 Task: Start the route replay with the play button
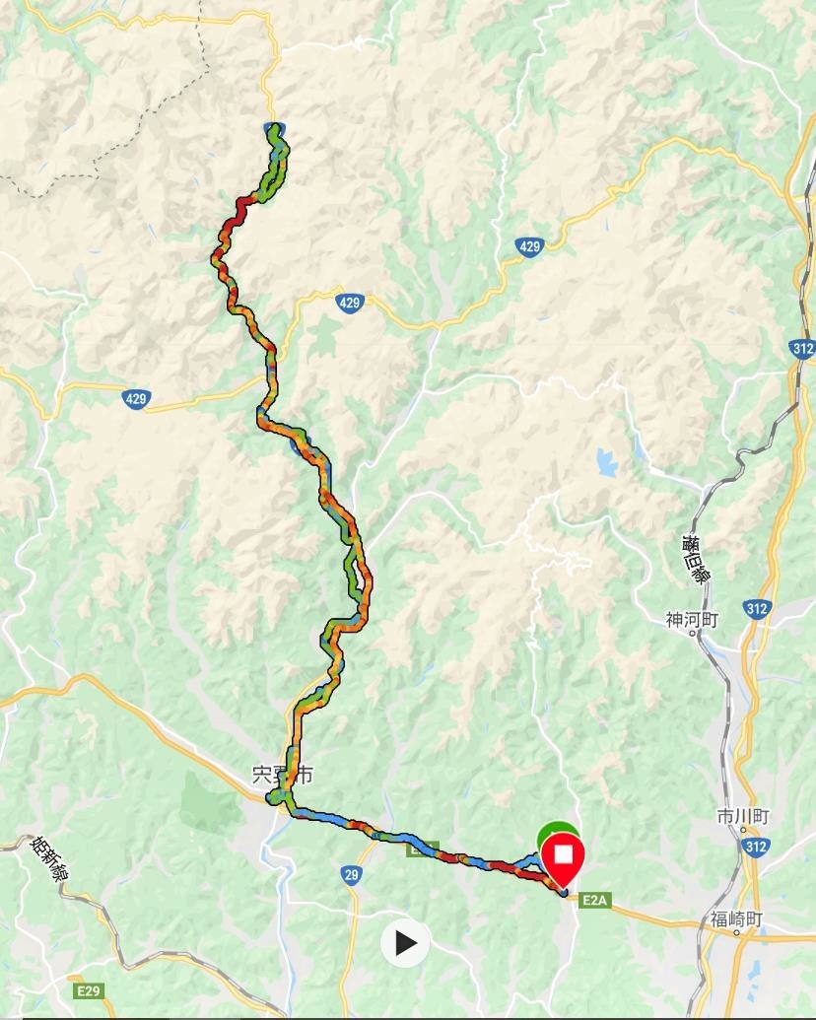[405, 942]
